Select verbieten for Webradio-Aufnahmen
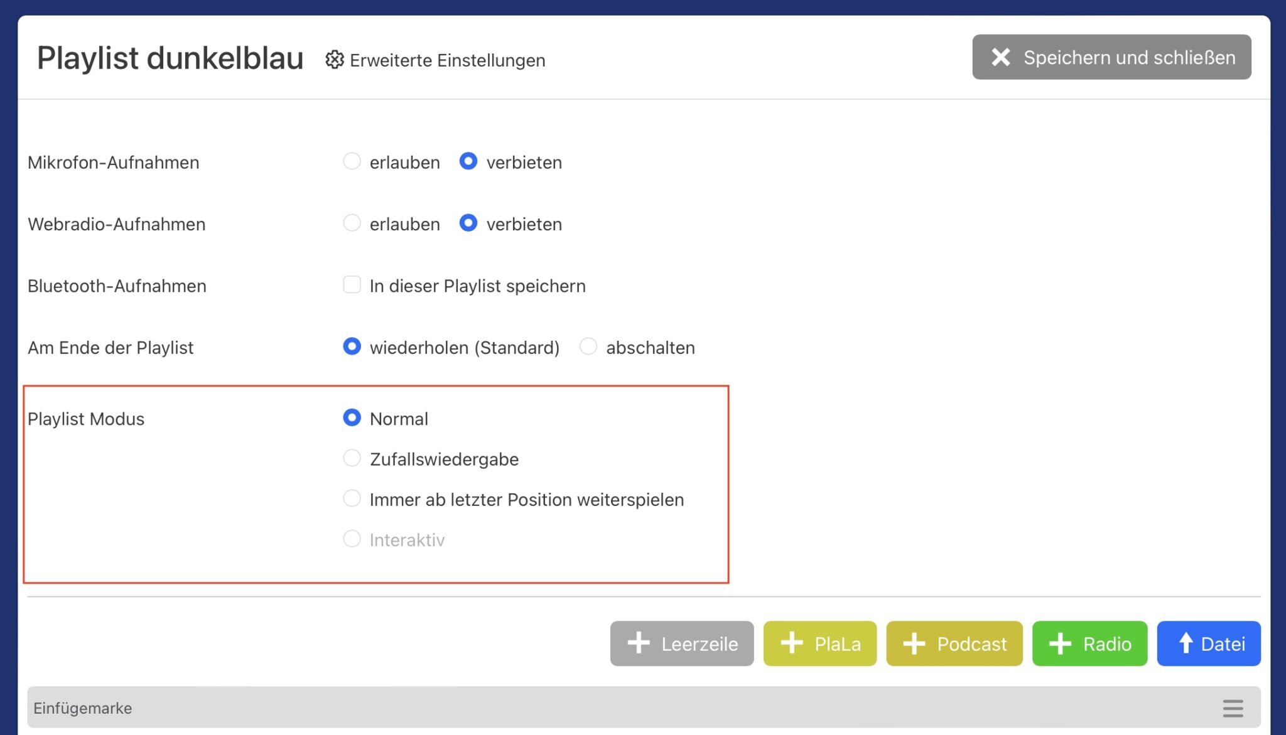 [x=468, y=223]
